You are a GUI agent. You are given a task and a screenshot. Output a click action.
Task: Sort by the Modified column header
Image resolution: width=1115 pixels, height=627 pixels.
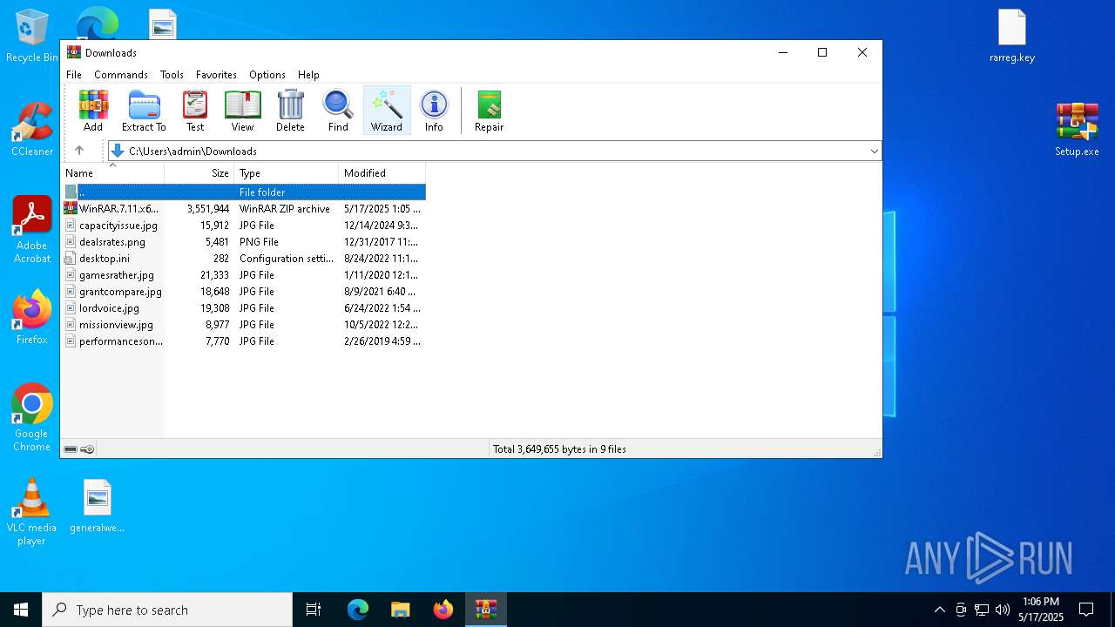click(382, 173)
